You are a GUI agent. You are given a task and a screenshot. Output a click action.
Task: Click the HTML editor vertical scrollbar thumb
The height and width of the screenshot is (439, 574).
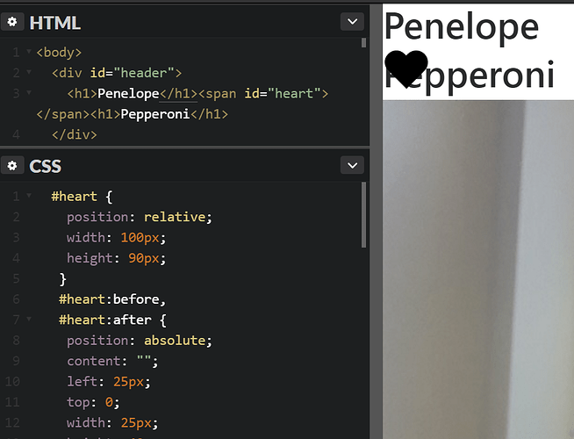[363, 43]
